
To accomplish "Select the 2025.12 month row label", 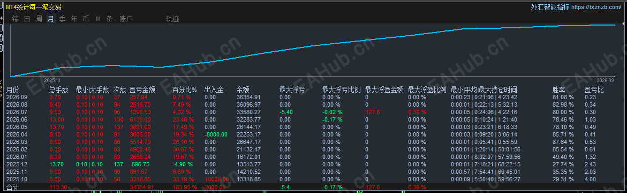I will click(x=17, y=164).
